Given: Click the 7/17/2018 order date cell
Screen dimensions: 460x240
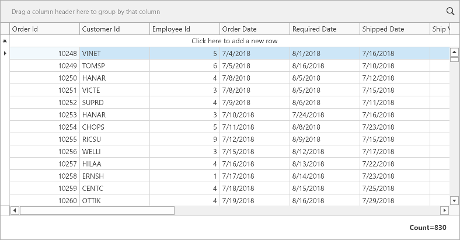Looking at the screenshot, I should tap(255, 176).
